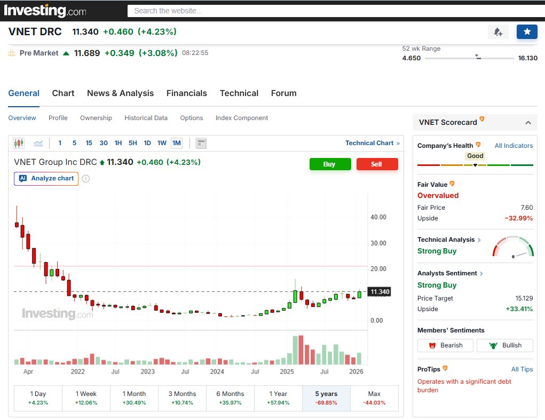Switch to area chart type

[x=38, y=143]
